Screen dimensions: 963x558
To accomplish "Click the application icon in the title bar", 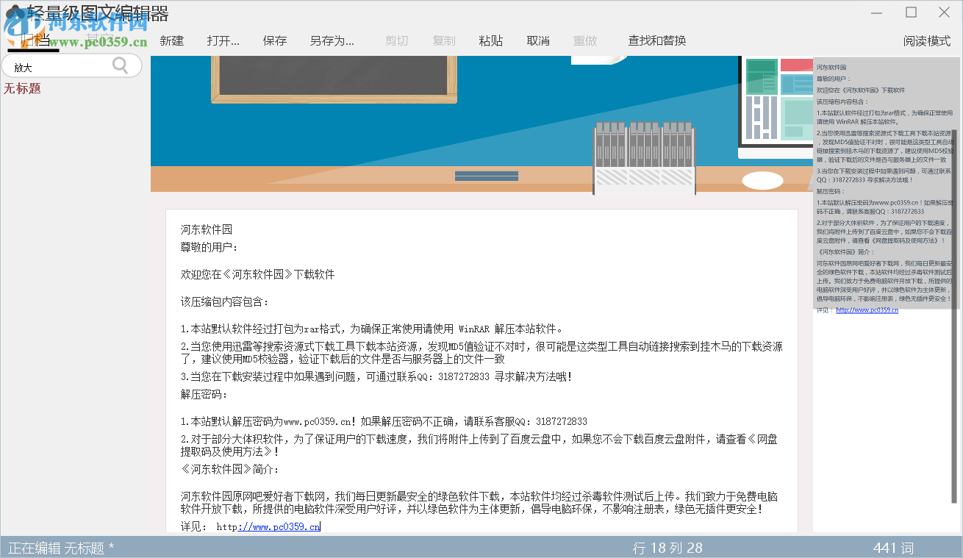I will coord(12,11).
